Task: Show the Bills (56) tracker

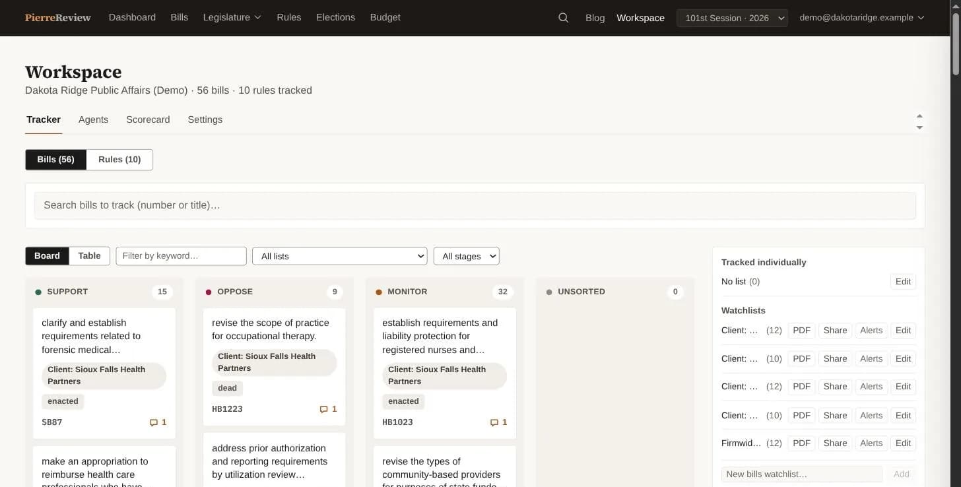Action: 56,160
